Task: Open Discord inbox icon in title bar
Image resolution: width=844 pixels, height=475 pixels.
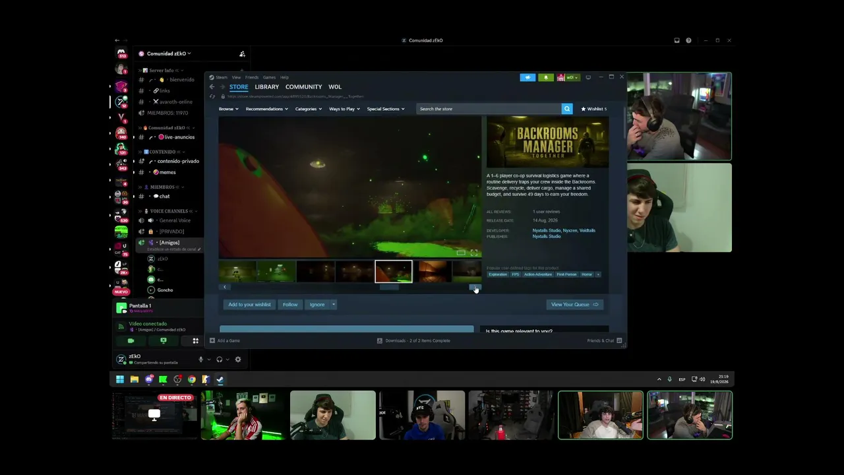Action: tap(677, 40)
